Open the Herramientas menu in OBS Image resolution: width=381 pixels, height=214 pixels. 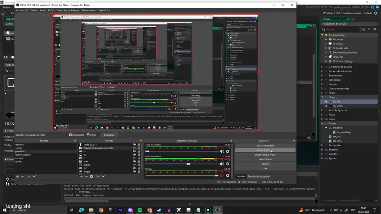point(89,11)
